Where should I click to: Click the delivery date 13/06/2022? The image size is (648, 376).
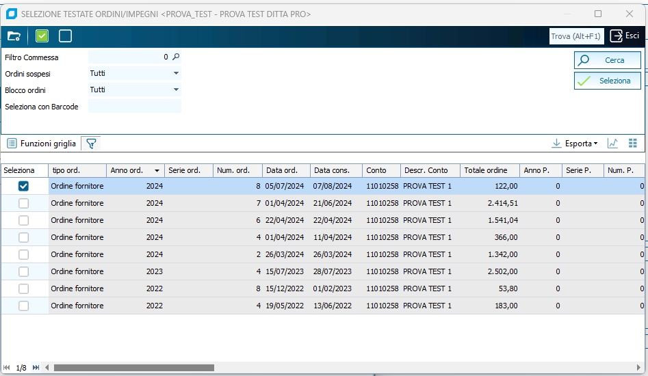pos(337,306)
